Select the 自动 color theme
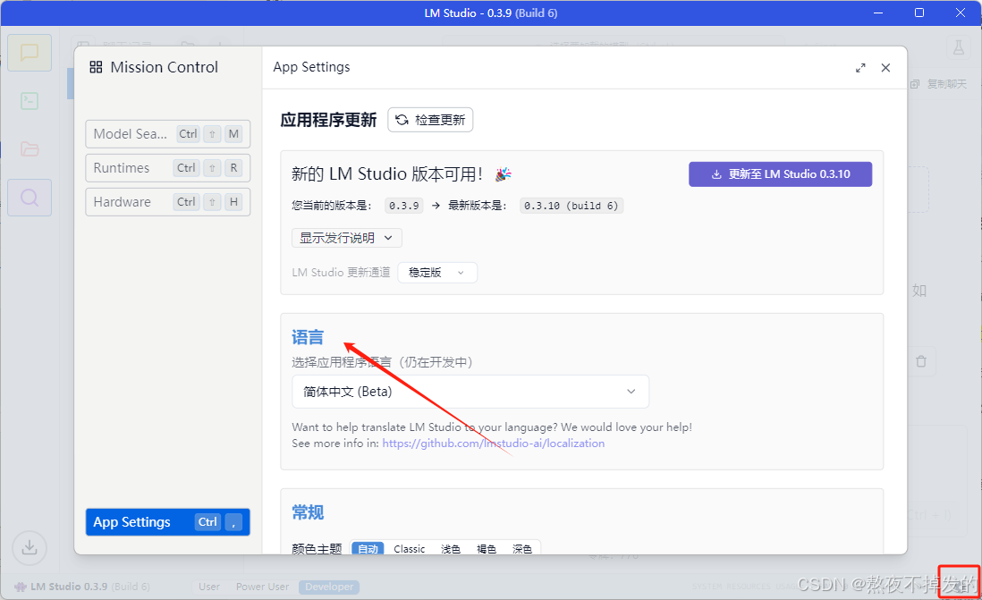Screen dimensions: 982x600 (368, 549)
